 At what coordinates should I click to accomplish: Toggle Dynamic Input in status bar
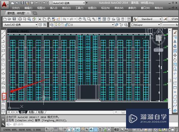[91, 130]
